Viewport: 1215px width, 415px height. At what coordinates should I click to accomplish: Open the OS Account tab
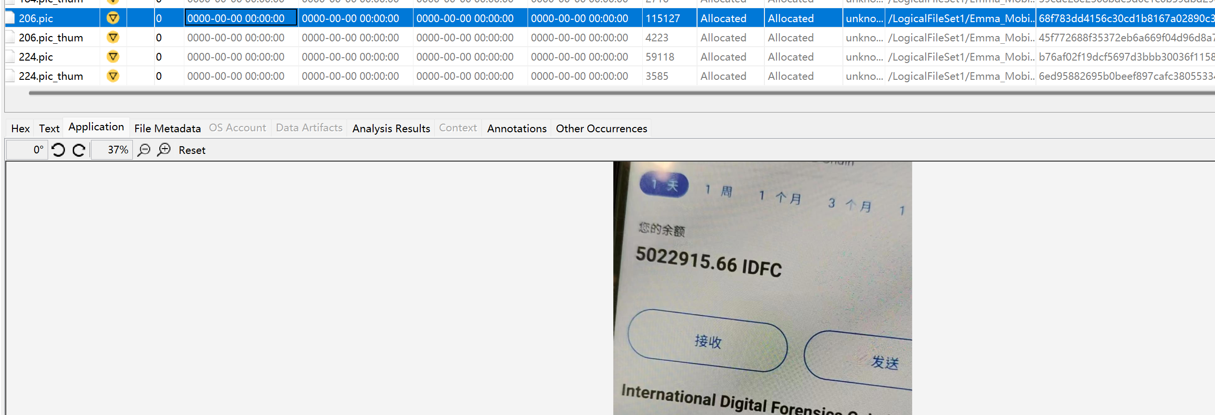coord(237,128)
